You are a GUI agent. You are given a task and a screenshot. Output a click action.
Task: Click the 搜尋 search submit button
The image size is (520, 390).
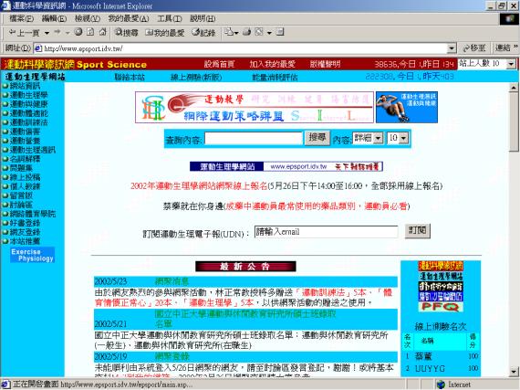(317, 138)
